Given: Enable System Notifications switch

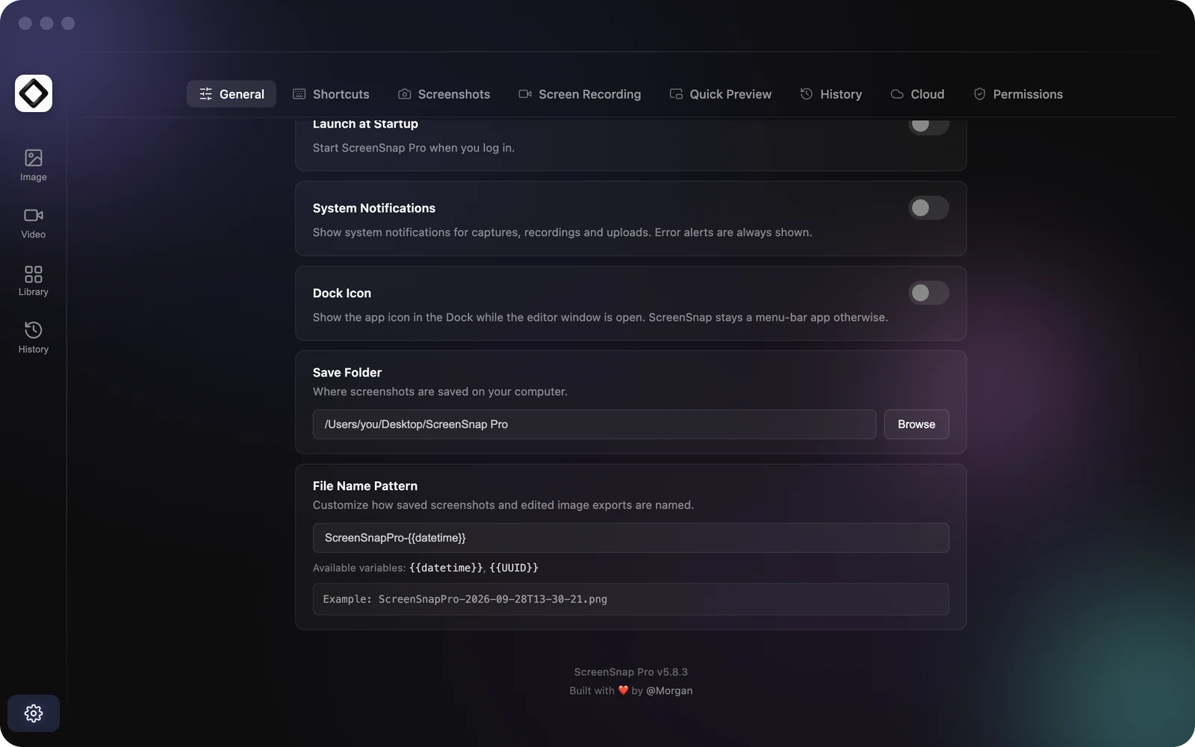Looking at the screenshot, I should pos(928,208).
